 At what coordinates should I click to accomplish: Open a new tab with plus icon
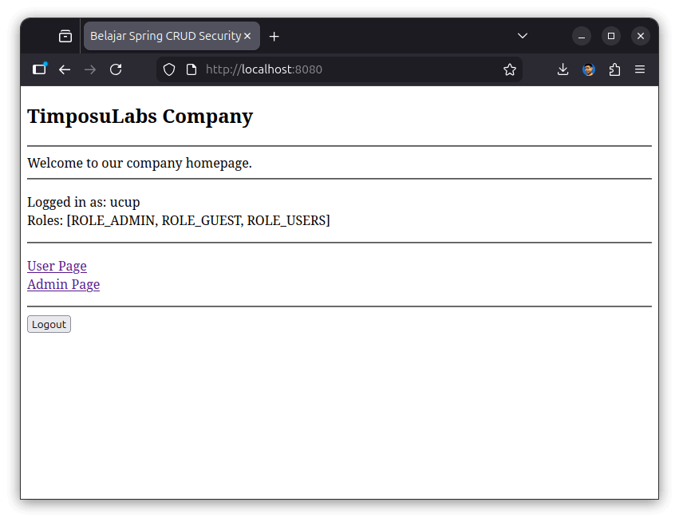(274, 37)
